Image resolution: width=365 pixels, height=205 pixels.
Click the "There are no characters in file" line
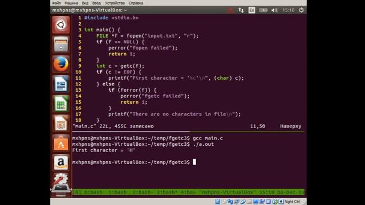click(x=175, y=114)
